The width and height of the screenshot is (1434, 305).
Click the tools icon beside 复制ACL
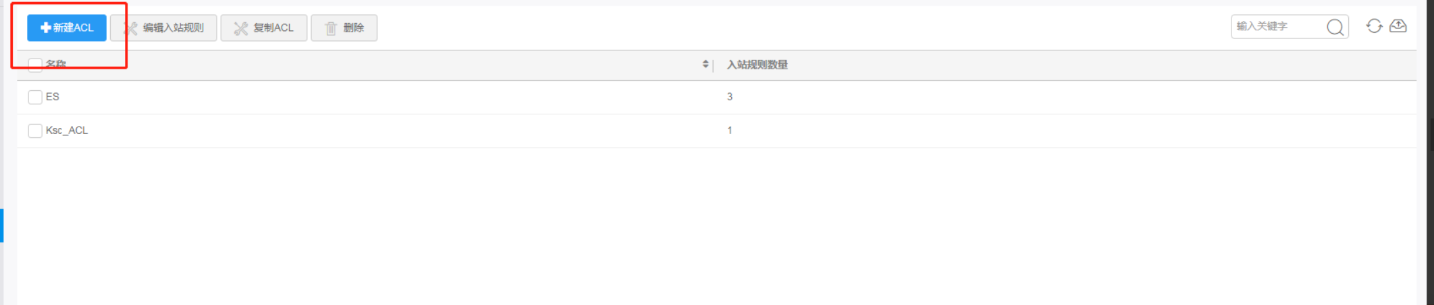click(x=241, y=28)
